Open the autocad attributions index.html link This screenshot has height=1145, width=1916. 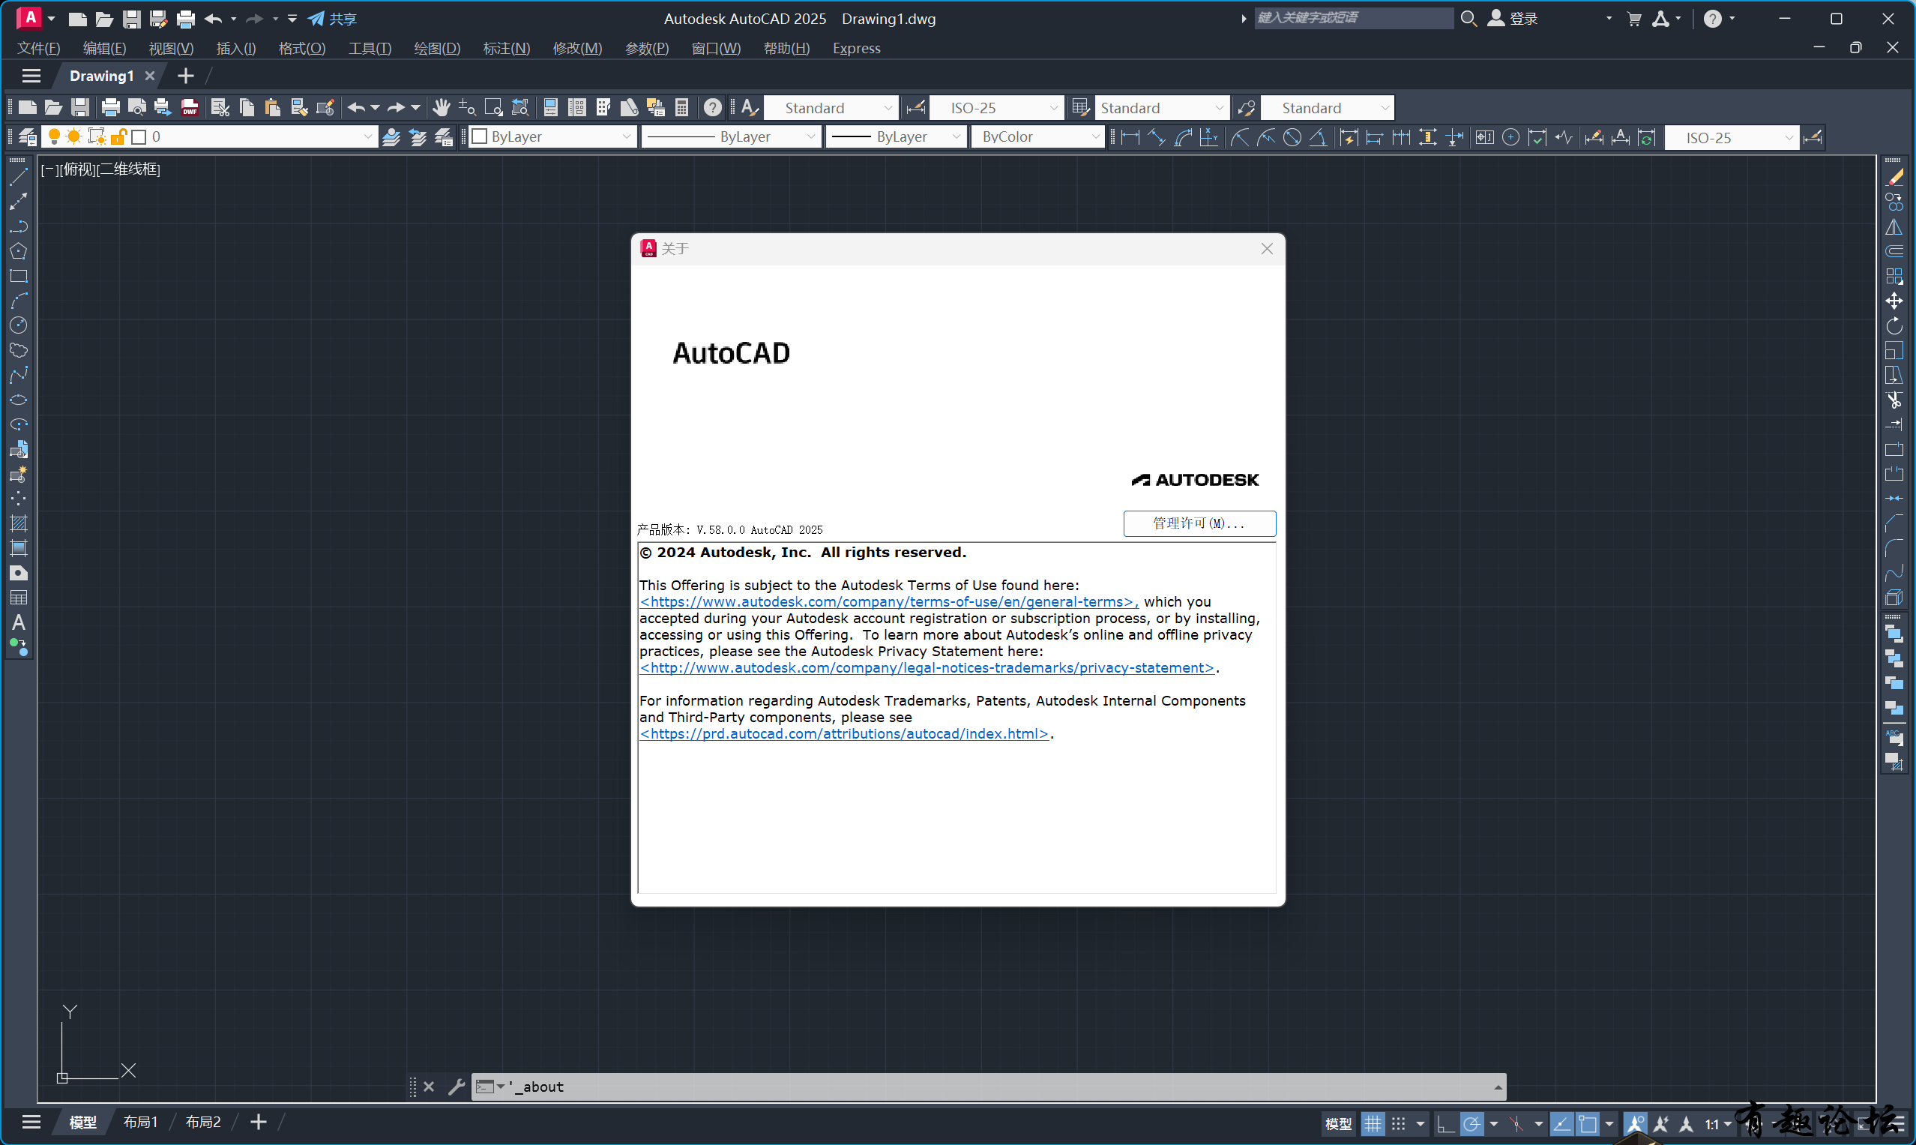(x=844, y=734)
